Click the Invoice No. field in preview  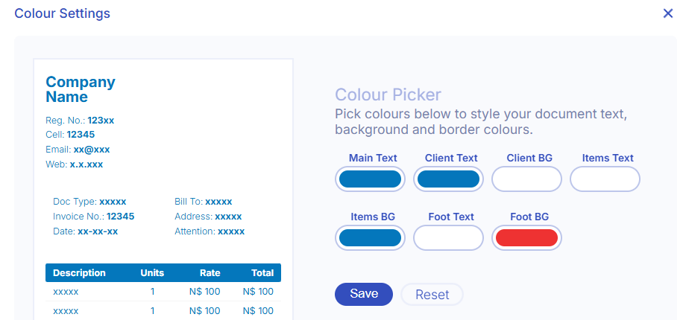93,217
